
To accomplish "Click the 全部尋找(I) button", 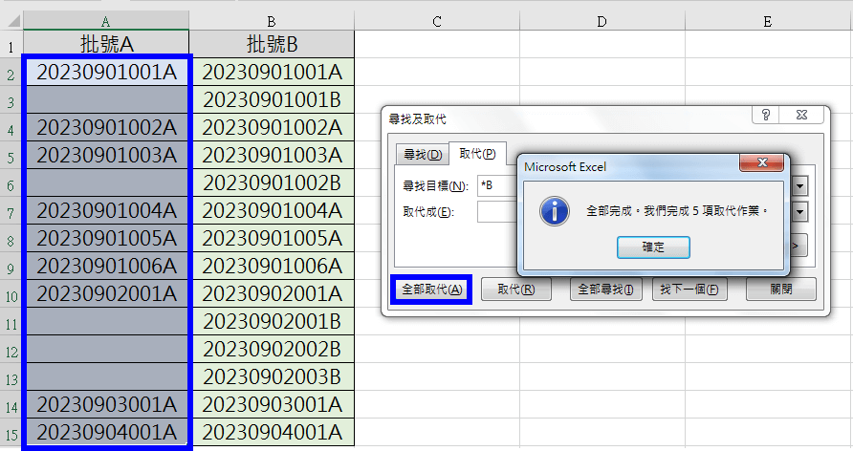I will click(605, 290).
